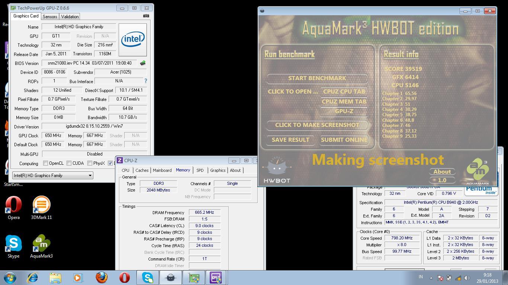
Task: Select the Graphics Card tab in GPU-Z
Action: tap(26, 16)
